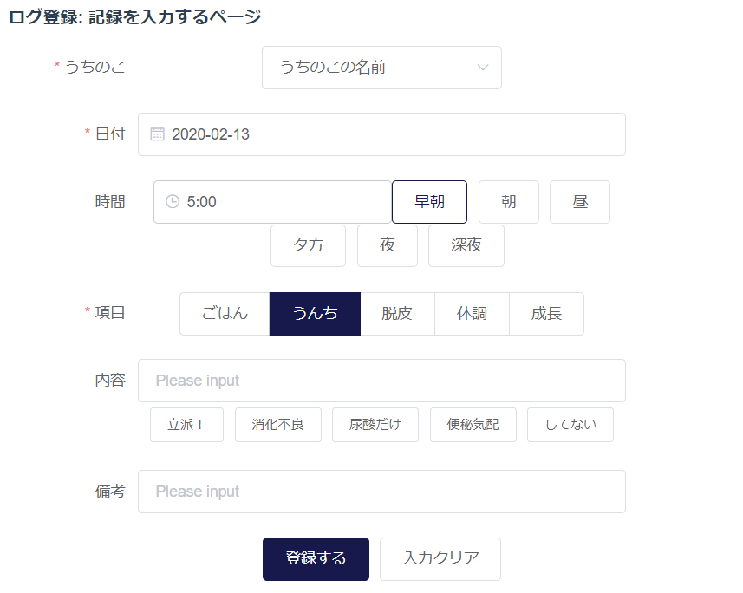Insert the 消化不良 quick tag
Viewport: 743px width, 593px height.
click(277, 425)
